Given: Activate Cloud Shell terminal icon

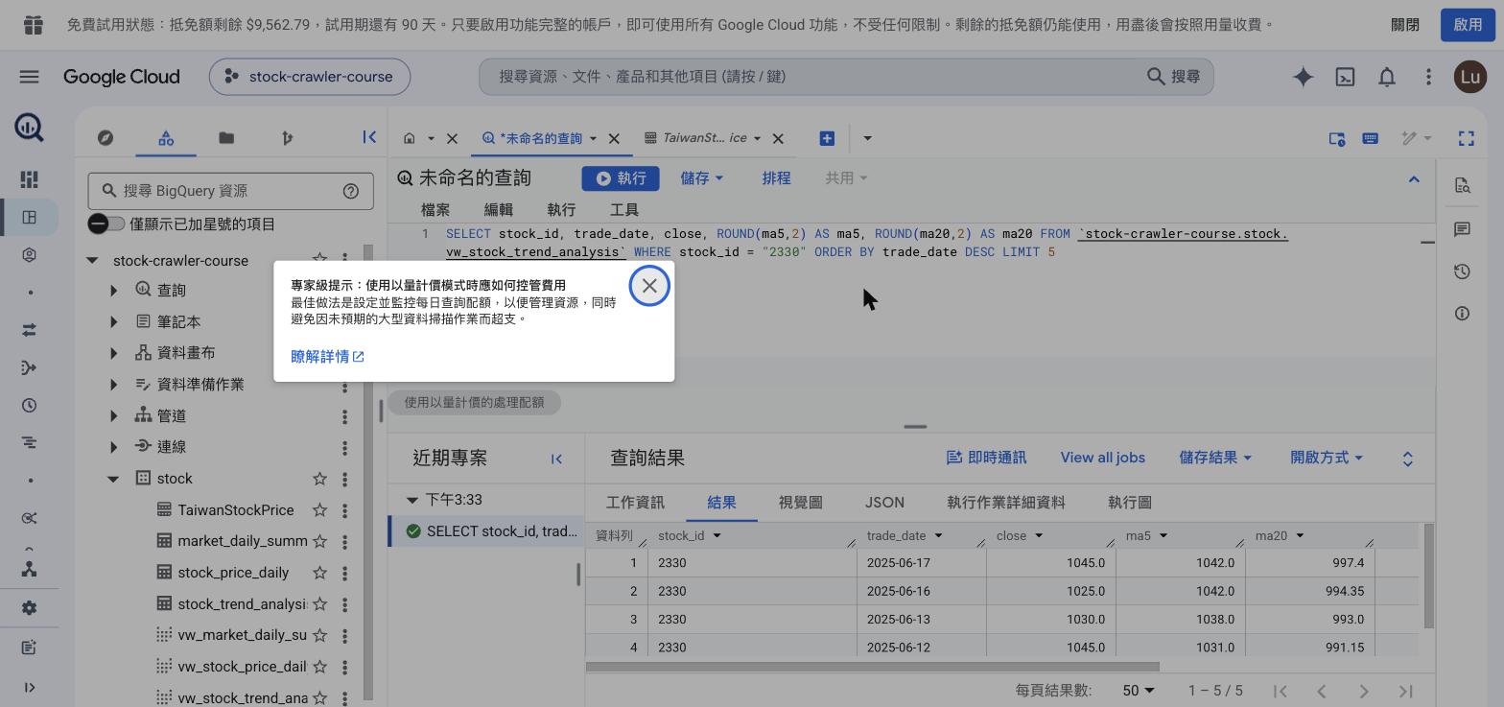Looking at the screenshot, I should [x=1345, y=77].
